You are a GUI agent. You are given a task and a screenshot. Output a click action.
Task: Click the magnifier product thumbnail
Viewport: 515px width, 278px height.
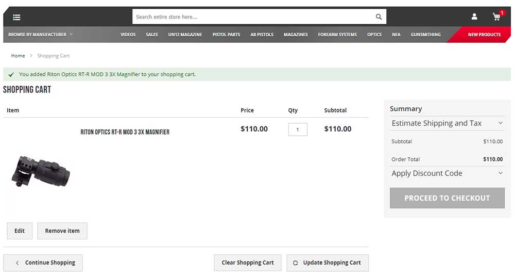pos(41,171)
